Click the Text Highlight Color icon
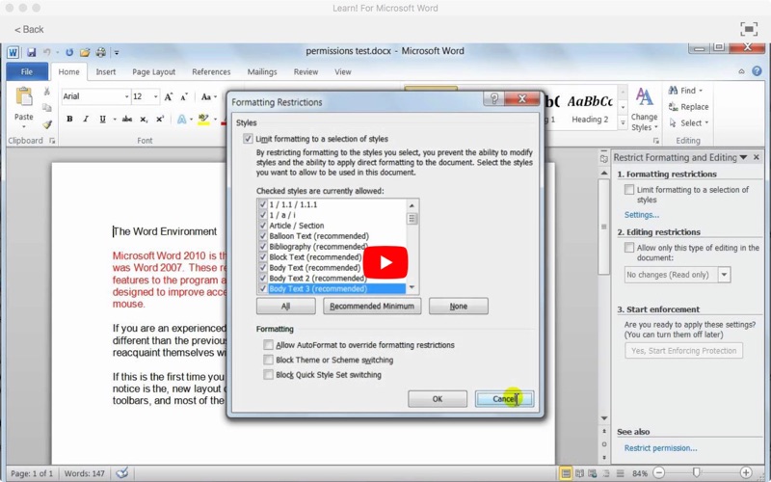 [203, 119]
